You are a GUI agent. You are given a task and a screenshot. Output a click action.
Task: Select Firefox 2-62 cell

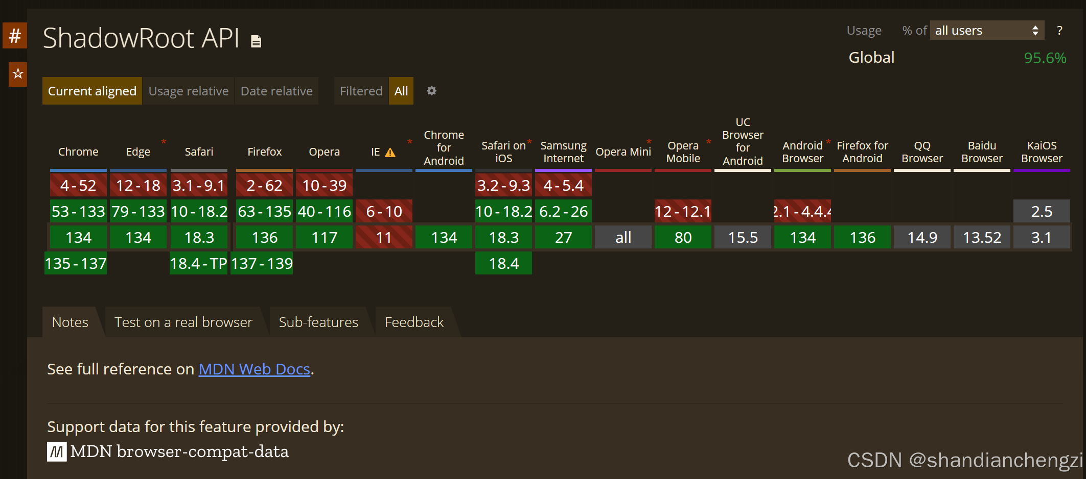pyautogui.click(x=264, y=185)
